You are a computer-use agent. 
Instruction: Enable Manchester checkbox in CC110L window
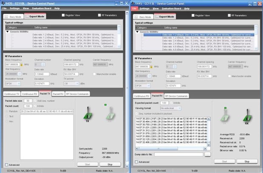pos(94,74)
